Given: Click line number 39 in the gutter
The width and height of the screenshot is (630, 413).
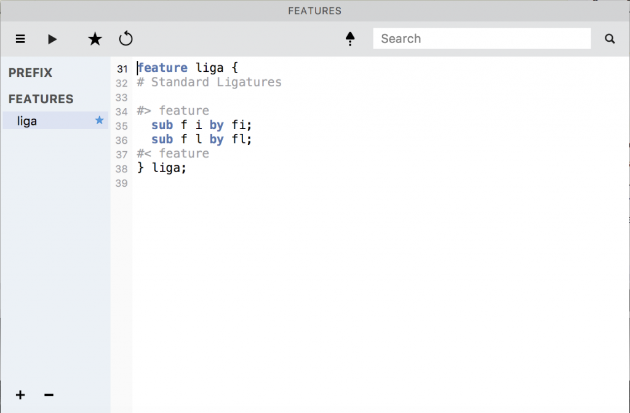Looking at the screenshot, I should (121, 183).
